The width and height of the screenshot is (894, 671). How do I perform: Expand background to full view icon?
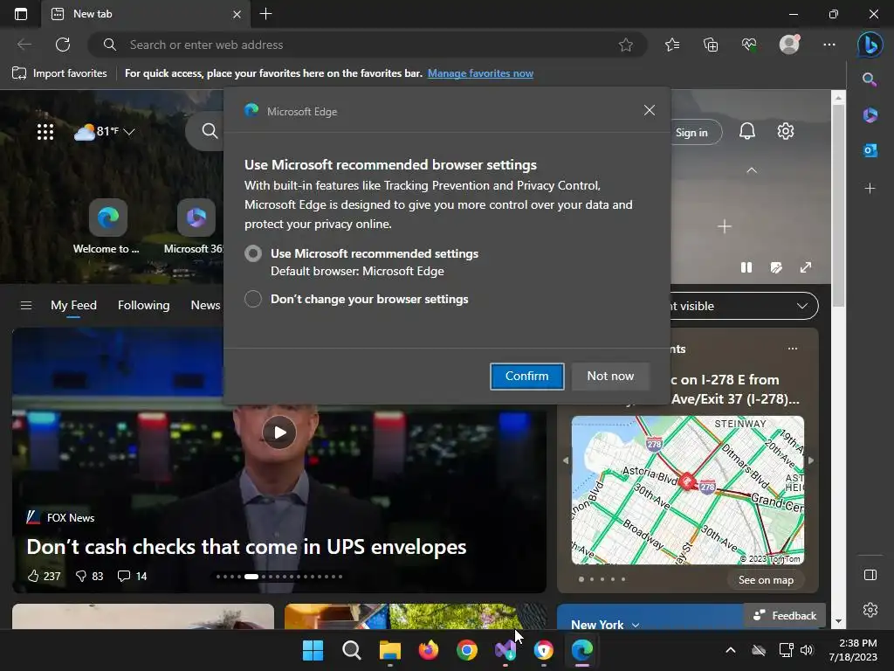pyautogui.click(x=806, y=267)
